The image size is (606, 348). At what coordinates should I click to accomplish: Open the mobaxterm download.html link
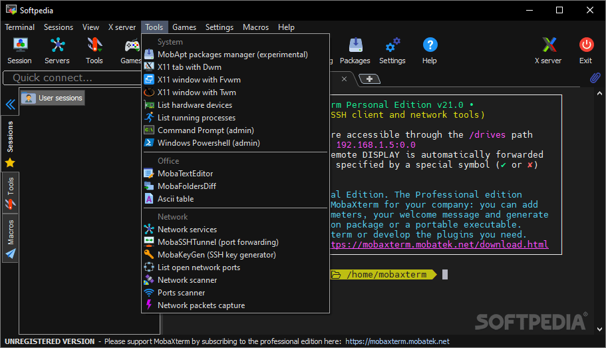pyautogui.click(x=440, y=245)
